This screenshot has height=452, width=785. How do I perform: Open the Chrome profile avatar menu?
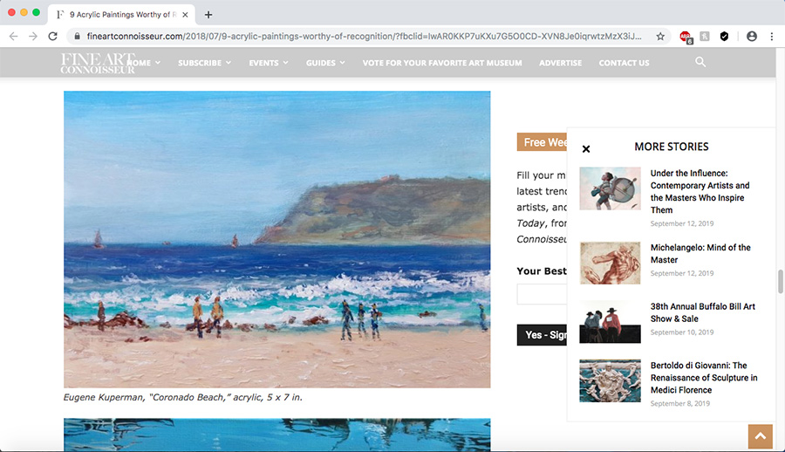pyautogui.click(x=752, y=36)
